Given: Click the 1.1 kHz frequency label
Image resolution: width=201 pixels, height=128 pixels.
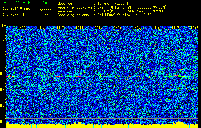Looking at the screenshot, I should pos(3,42).
